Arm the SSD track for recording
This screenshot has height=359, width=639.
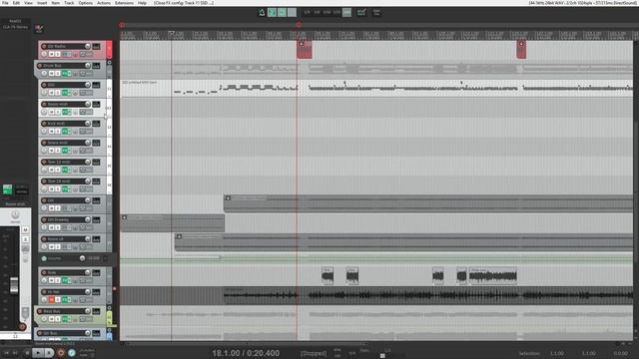[x=44, y=85]
